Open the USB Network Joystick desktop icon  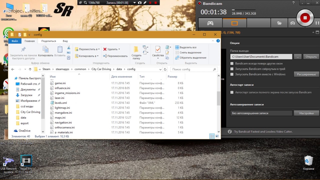point(8,164)
